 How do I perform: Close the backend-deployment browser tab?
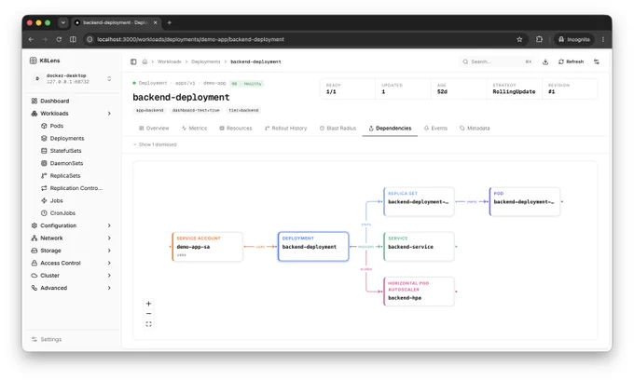pyautogui.click(x=156, y=23)
